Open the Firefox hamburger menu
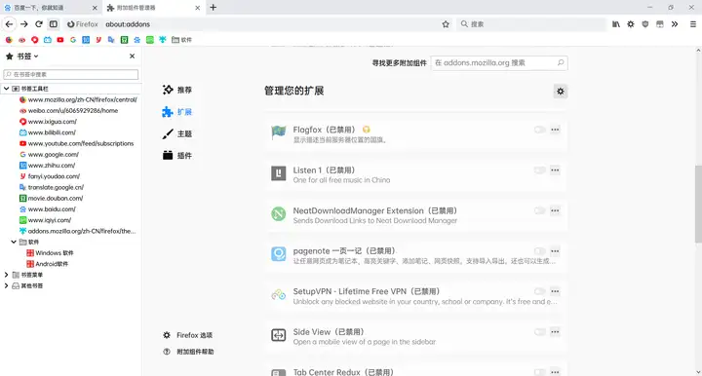This screenshot has width=702, height=376. 692,24
